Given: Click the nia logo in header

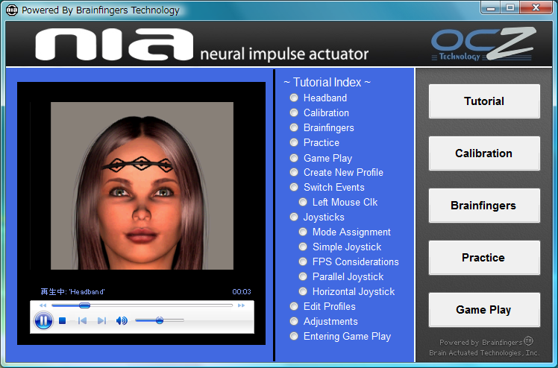Looking at the screenshot, I should tap(114, 45).
